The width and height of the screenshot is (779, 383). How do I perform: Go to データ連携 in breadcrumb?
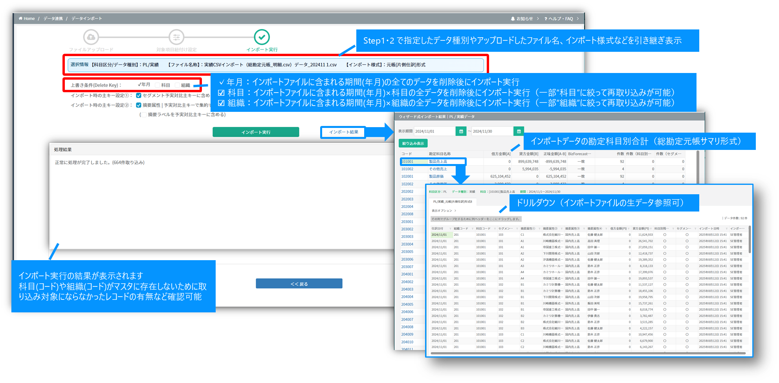coord(53,19)
